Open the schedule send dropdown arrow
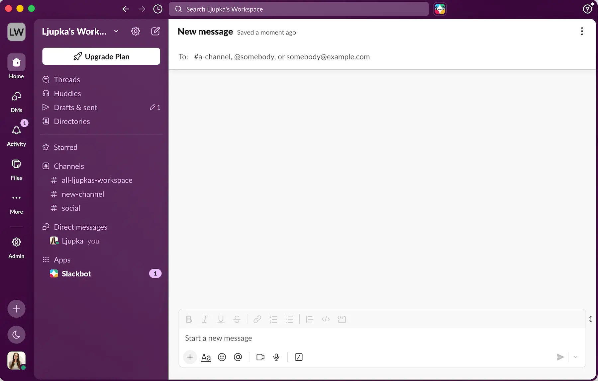The height and width of the screenshot is (381, 598). (x=576, y=357)
